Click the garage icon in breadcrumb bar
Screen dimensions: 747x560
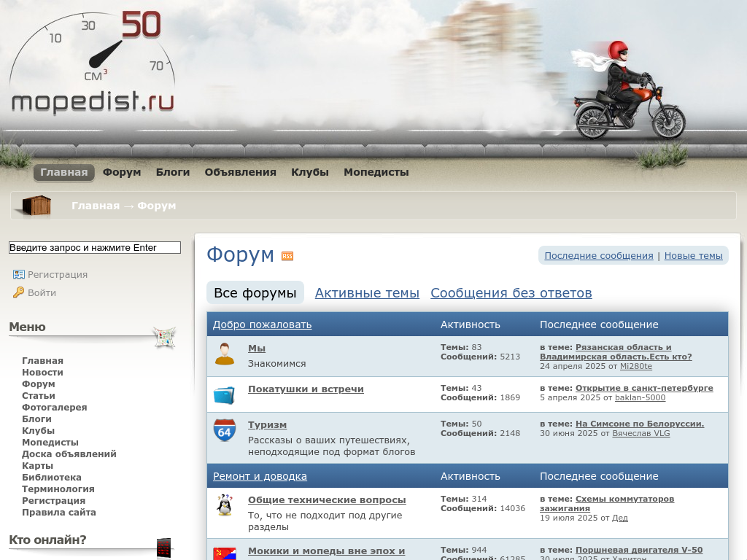coord(36,206)
